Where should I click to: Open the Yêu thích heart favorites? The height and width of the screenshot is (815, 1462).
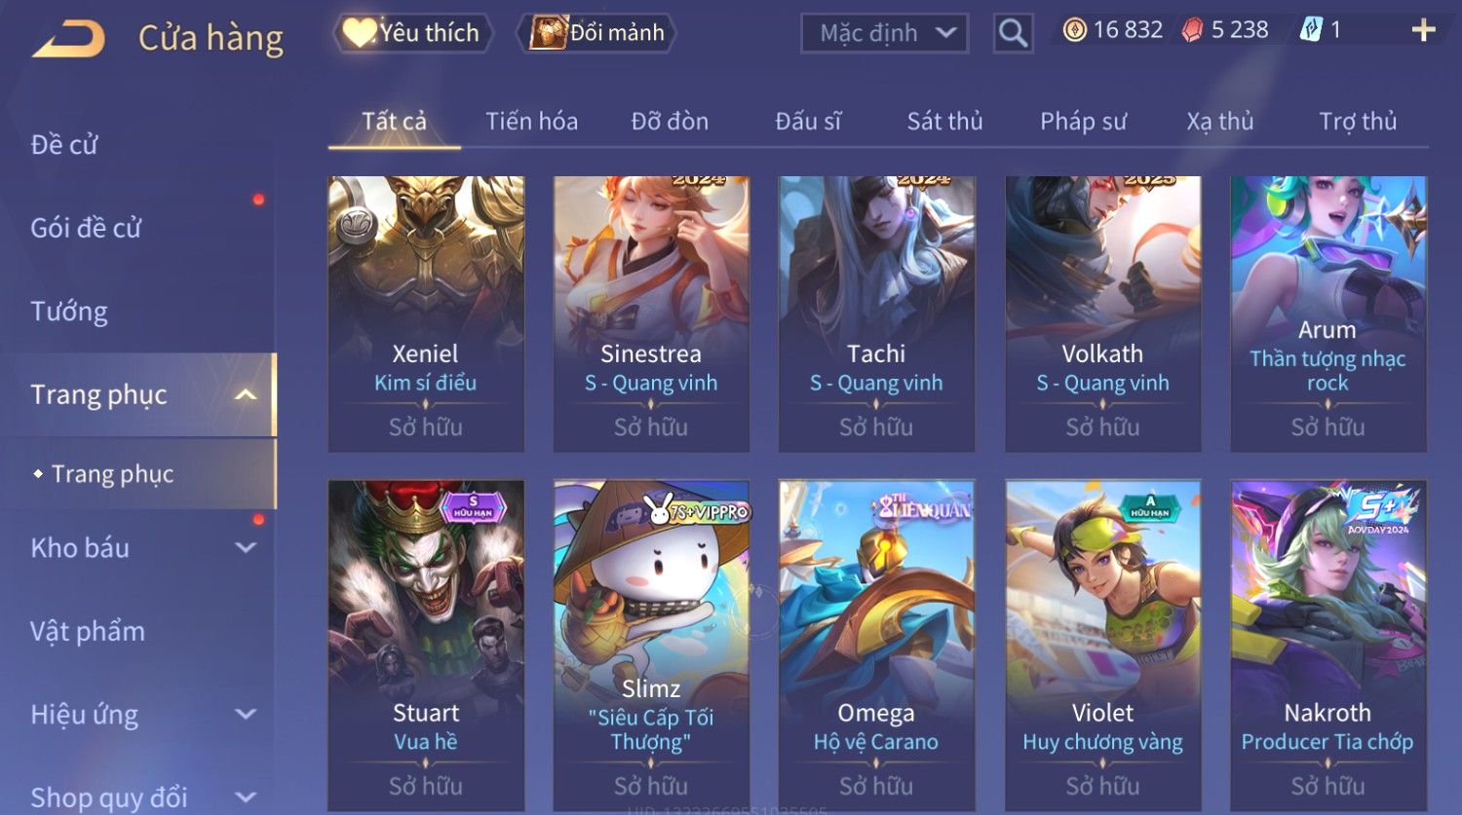(413, 33)
